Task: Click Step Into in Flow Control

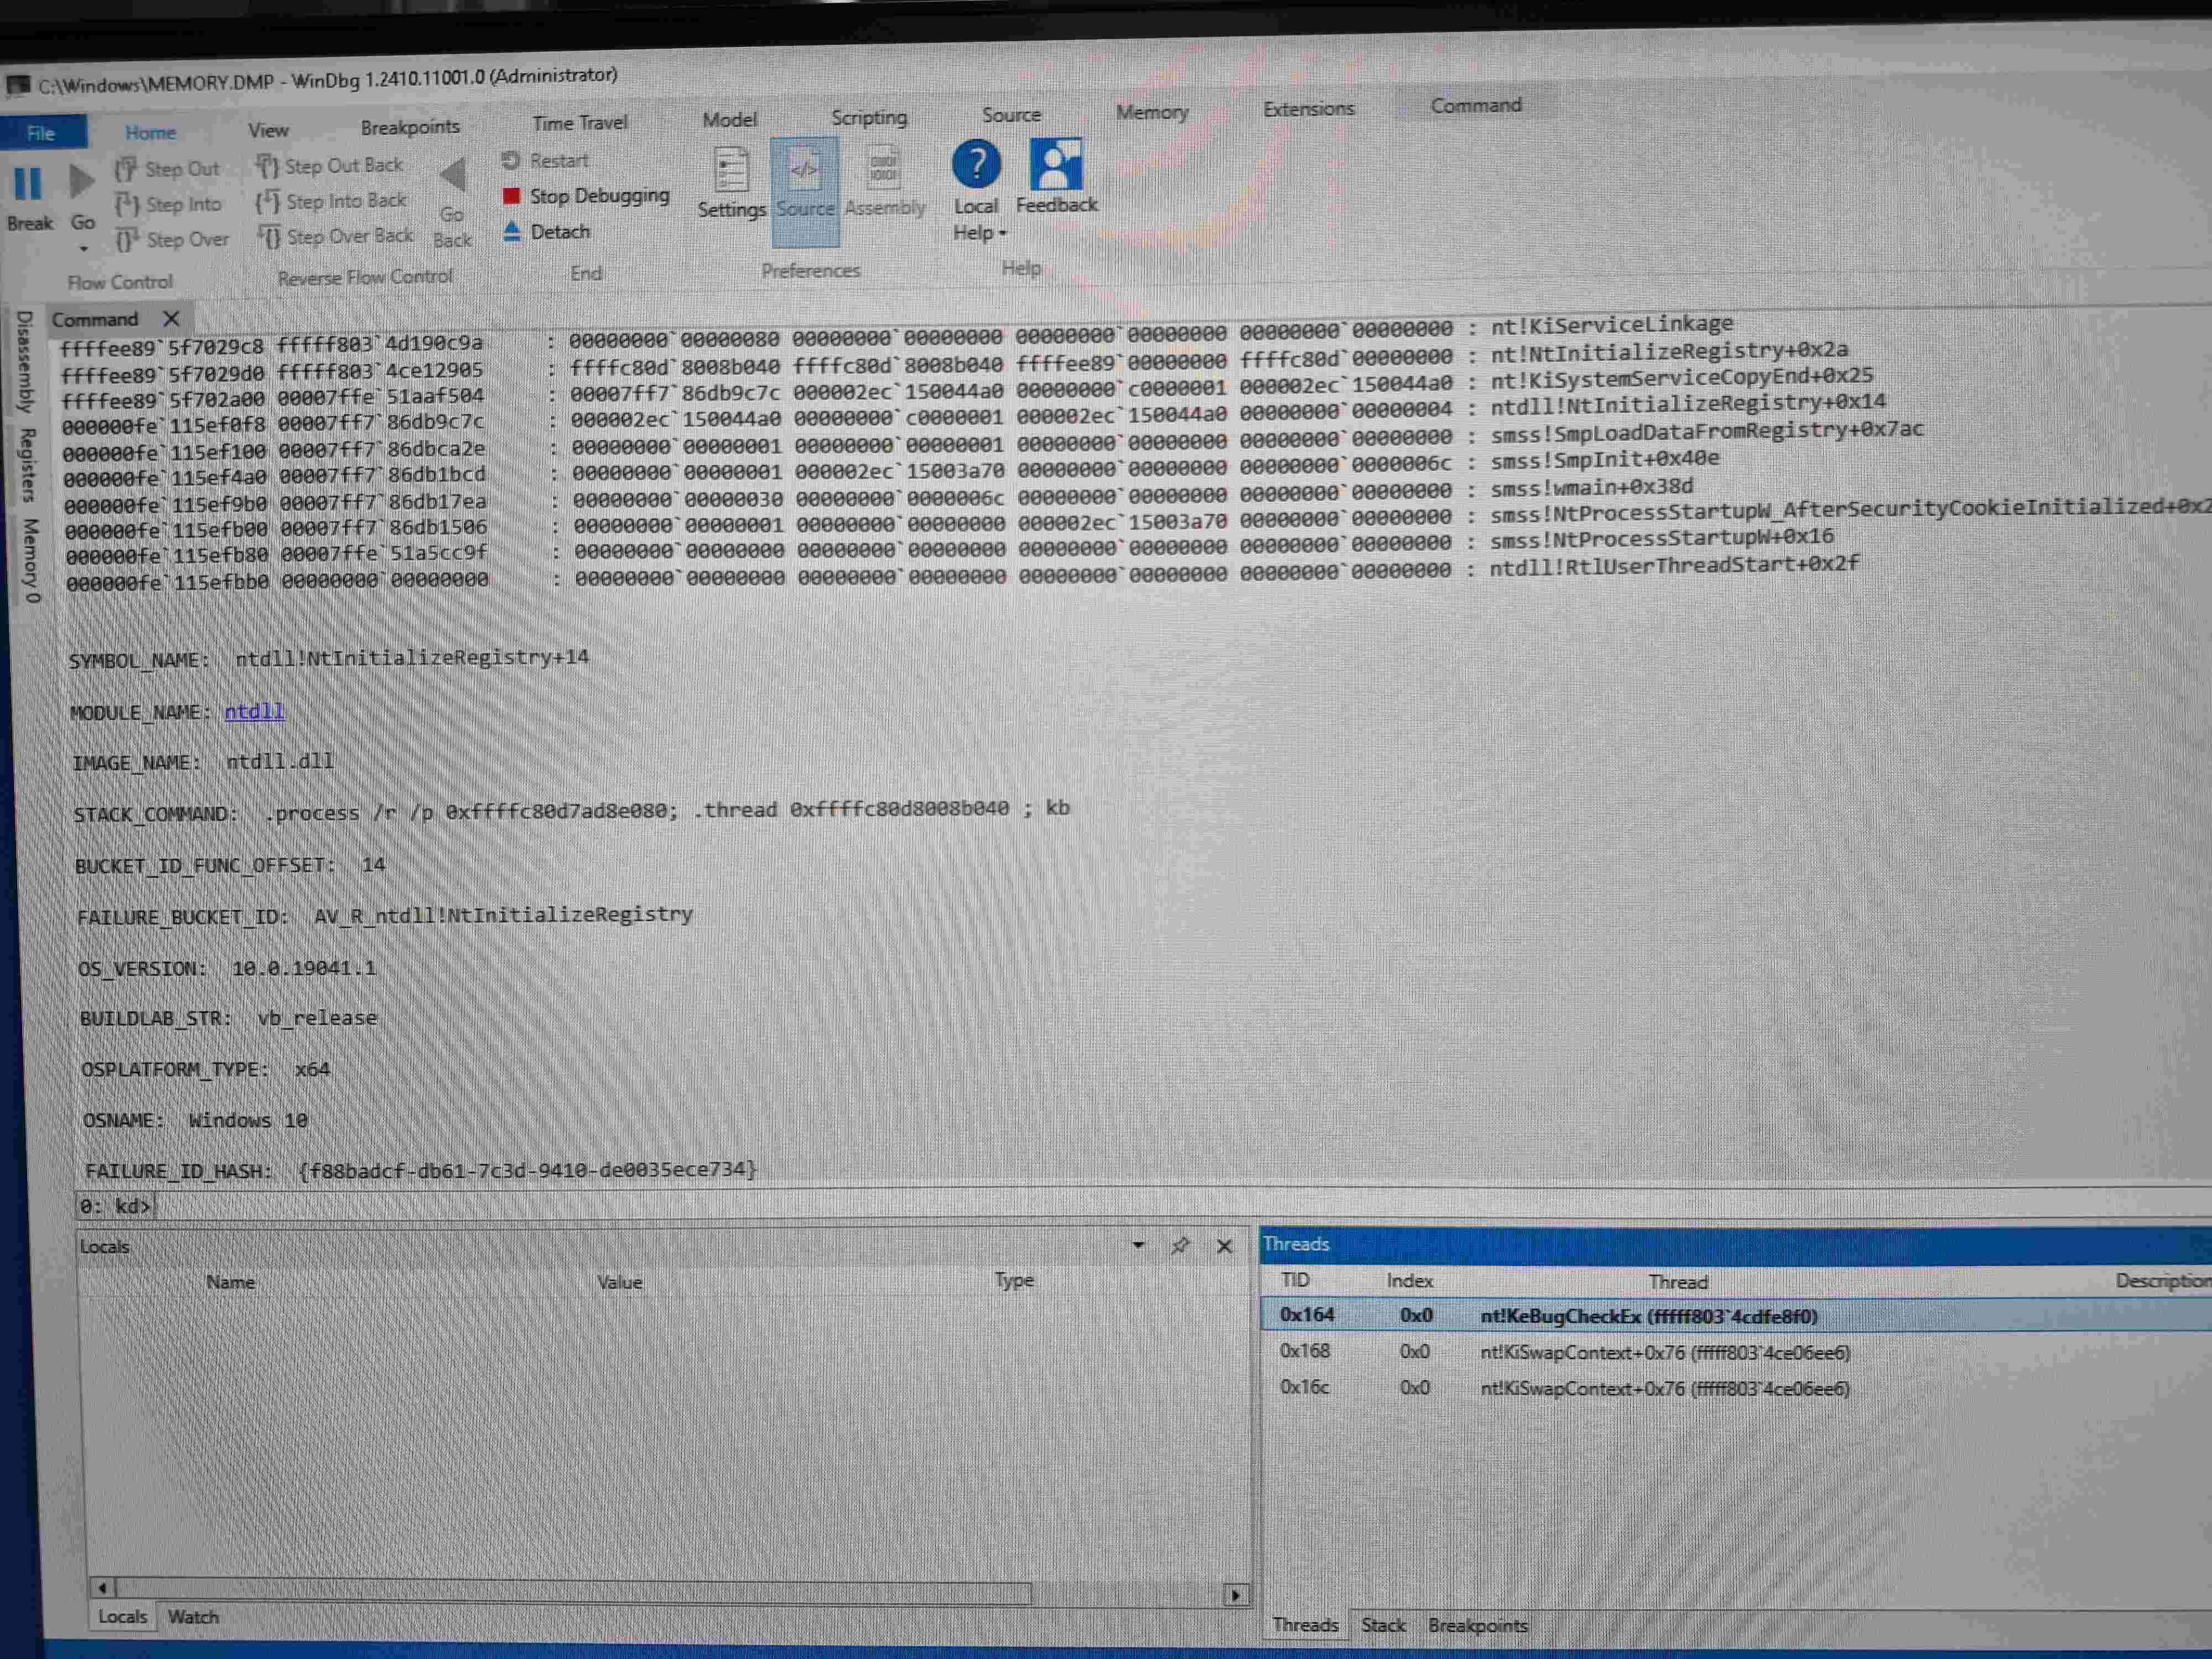Action: [167, 204]
